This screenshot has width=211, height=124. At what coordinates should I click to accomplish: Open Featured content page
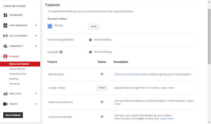point(18,74)
